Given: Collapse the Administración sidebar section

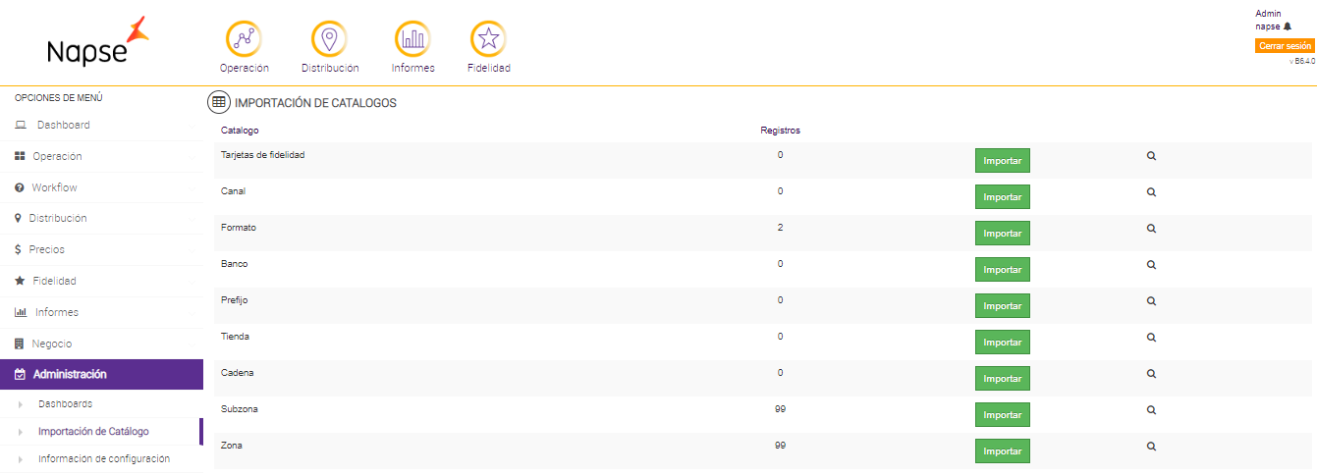Looking at the screenshot, I should click(x=70, y=374).
